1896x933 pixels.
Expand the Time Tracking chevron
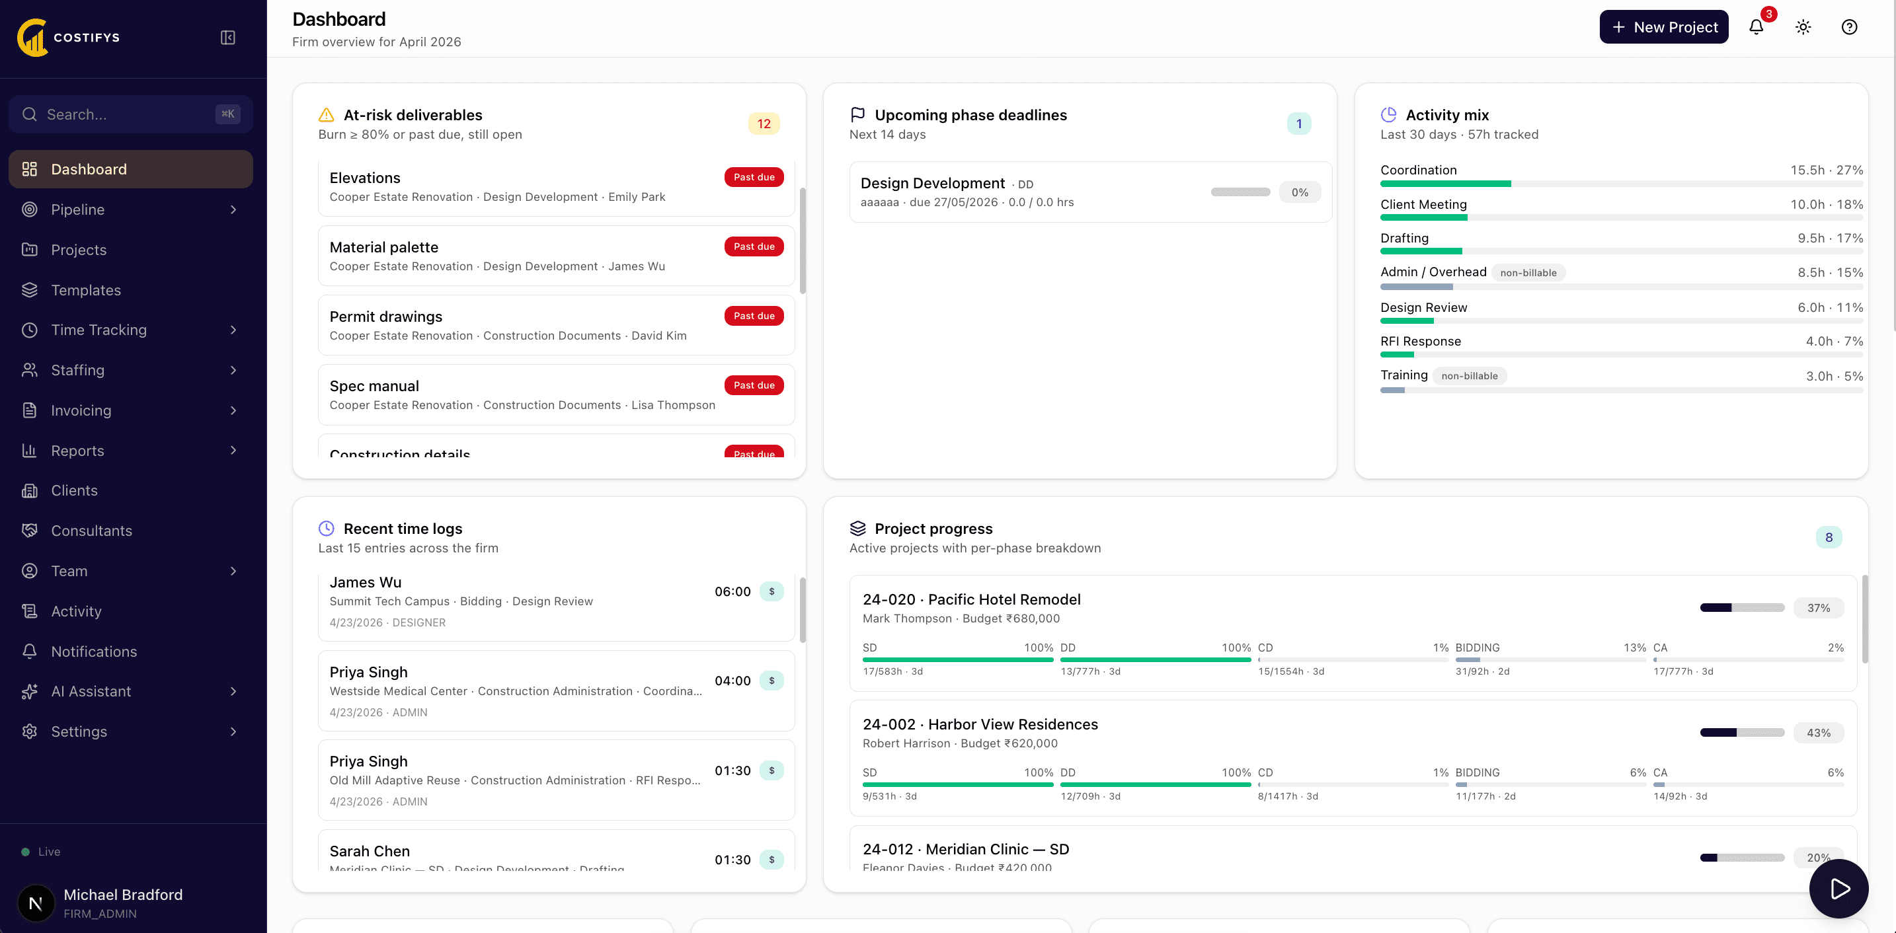click(x=233, y=330)
